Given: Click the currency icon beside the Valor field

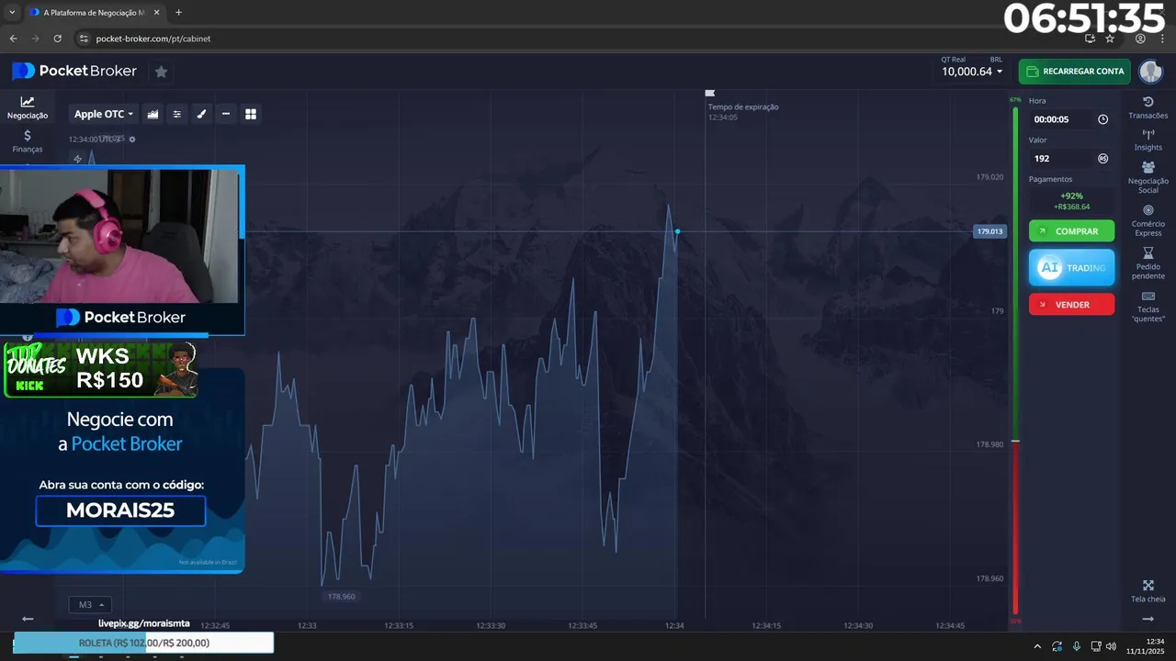Looking at the screenshot, I should click(1103, 159).
